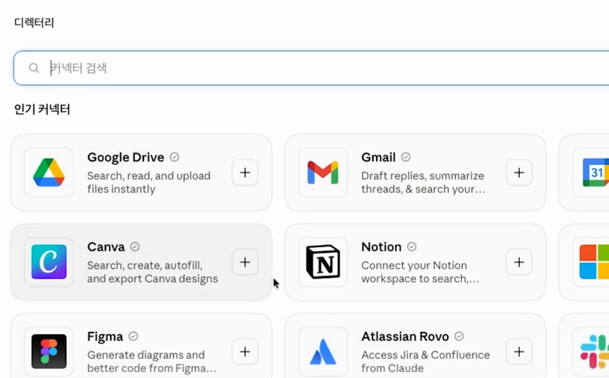Add the Figma connector

coord(245,352)
